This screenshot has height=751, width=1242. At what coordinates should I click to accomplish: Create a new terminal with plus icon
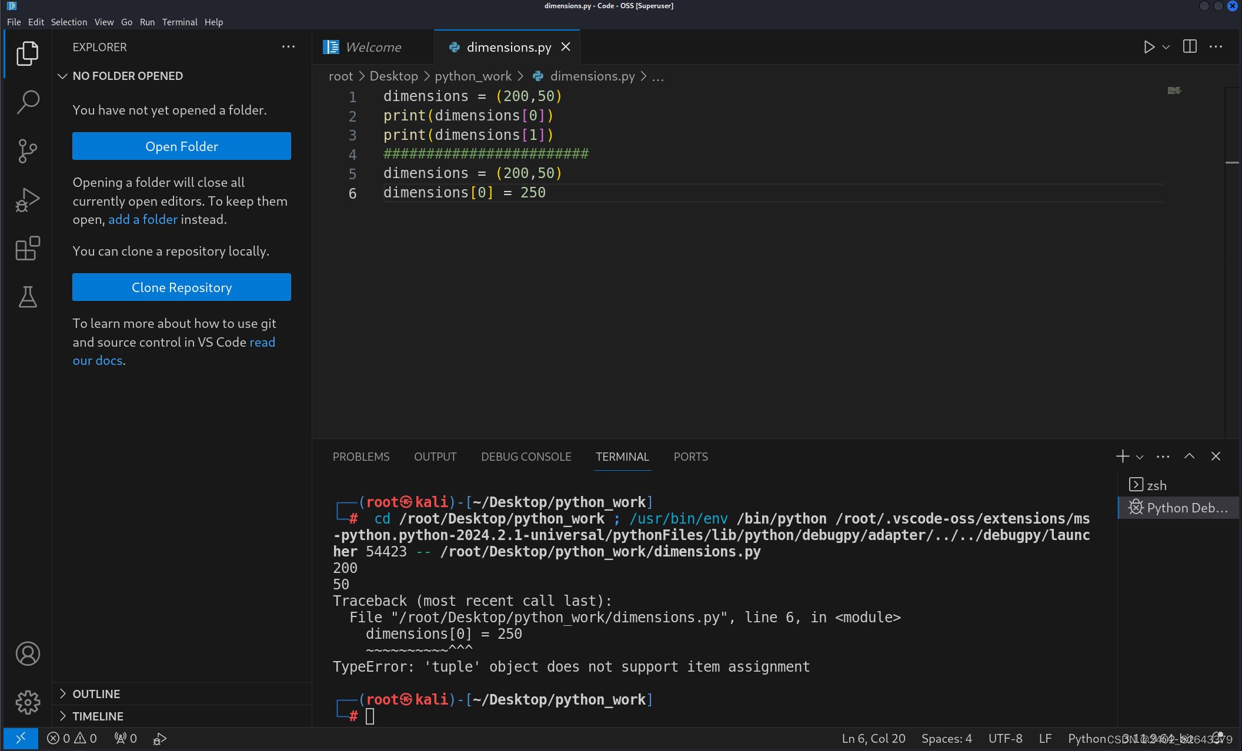point(1123,457)
